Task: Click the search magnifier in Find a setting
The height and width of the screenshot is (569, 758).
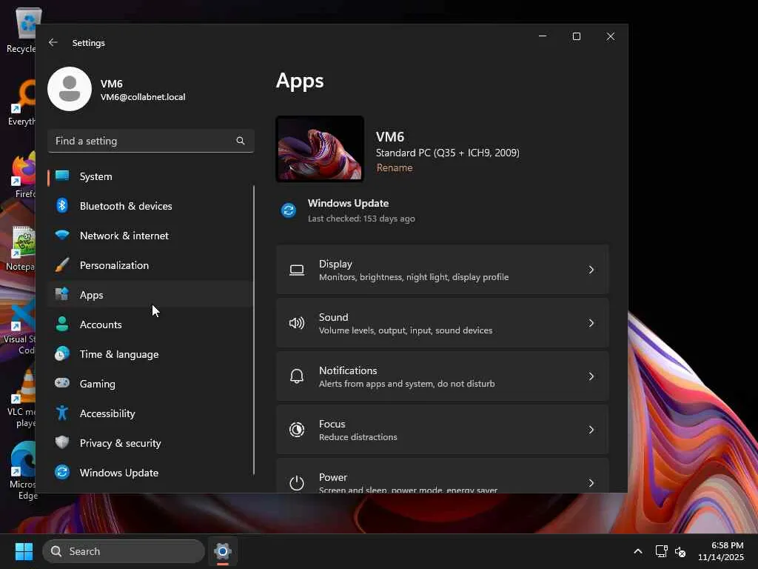Action: click(x=240, y=141)
